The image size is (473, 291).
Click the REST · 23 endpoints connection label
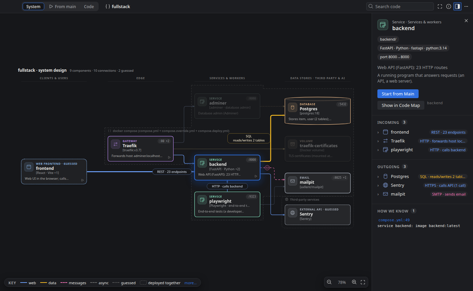[x=172, y=172]
